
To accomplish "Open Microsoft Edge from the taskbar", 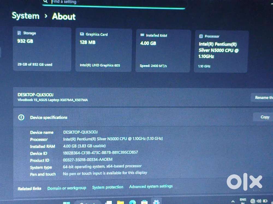I will [x=132, y=202].
